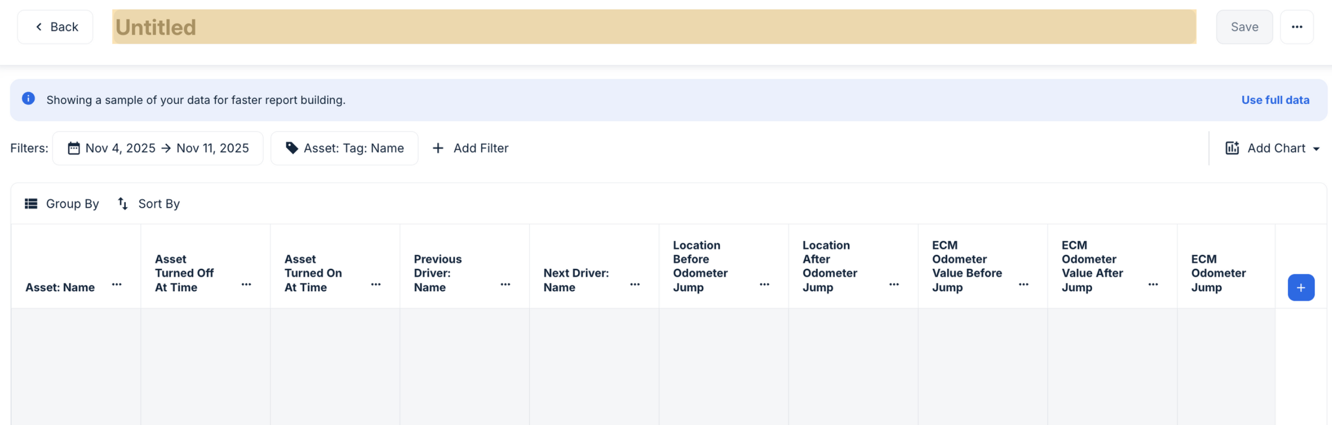This screenshot has height=425, width=1332.
Task: Click the Save button
Action: 1244,27
